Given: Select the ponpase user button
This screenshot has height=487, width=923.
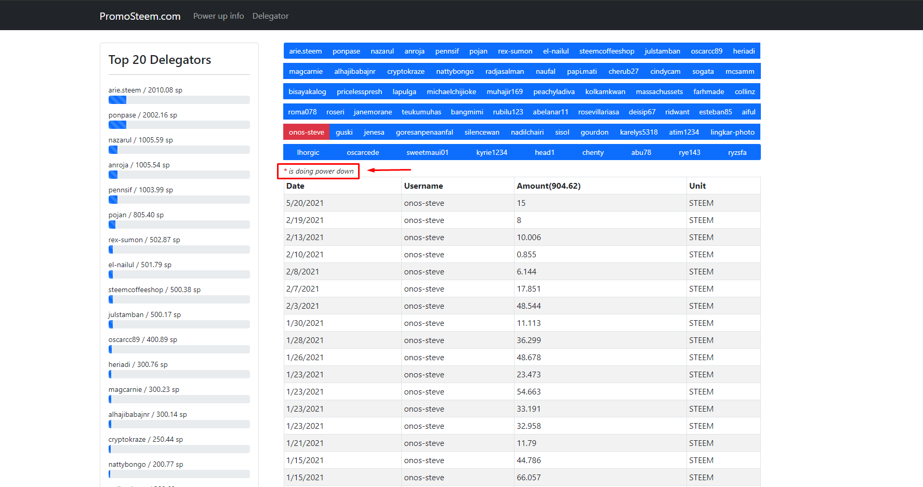Looking at the screenshot, I should click(346, 51).
